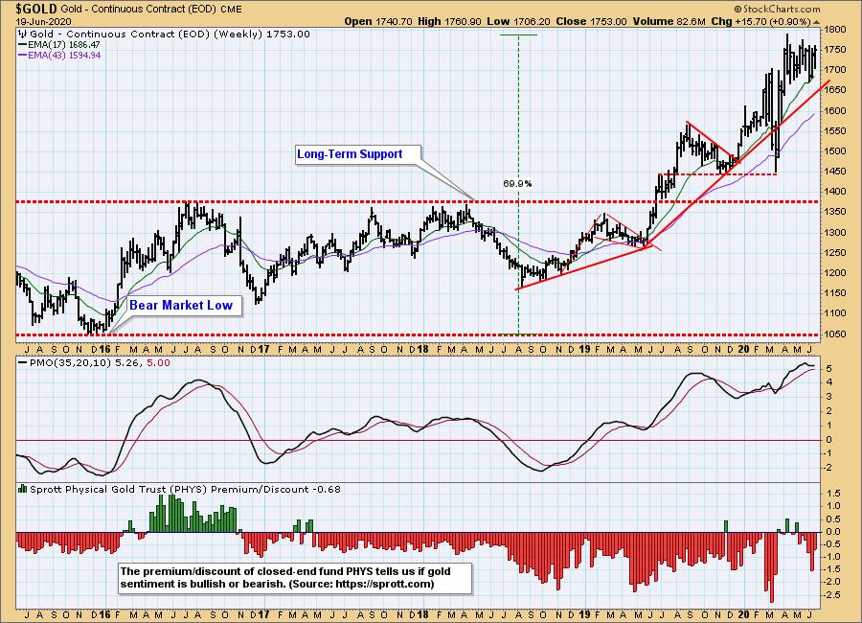This screenshot has width=862, height=623.
Task: Click the black PMO line color key
Action: (x=22, y=363)
